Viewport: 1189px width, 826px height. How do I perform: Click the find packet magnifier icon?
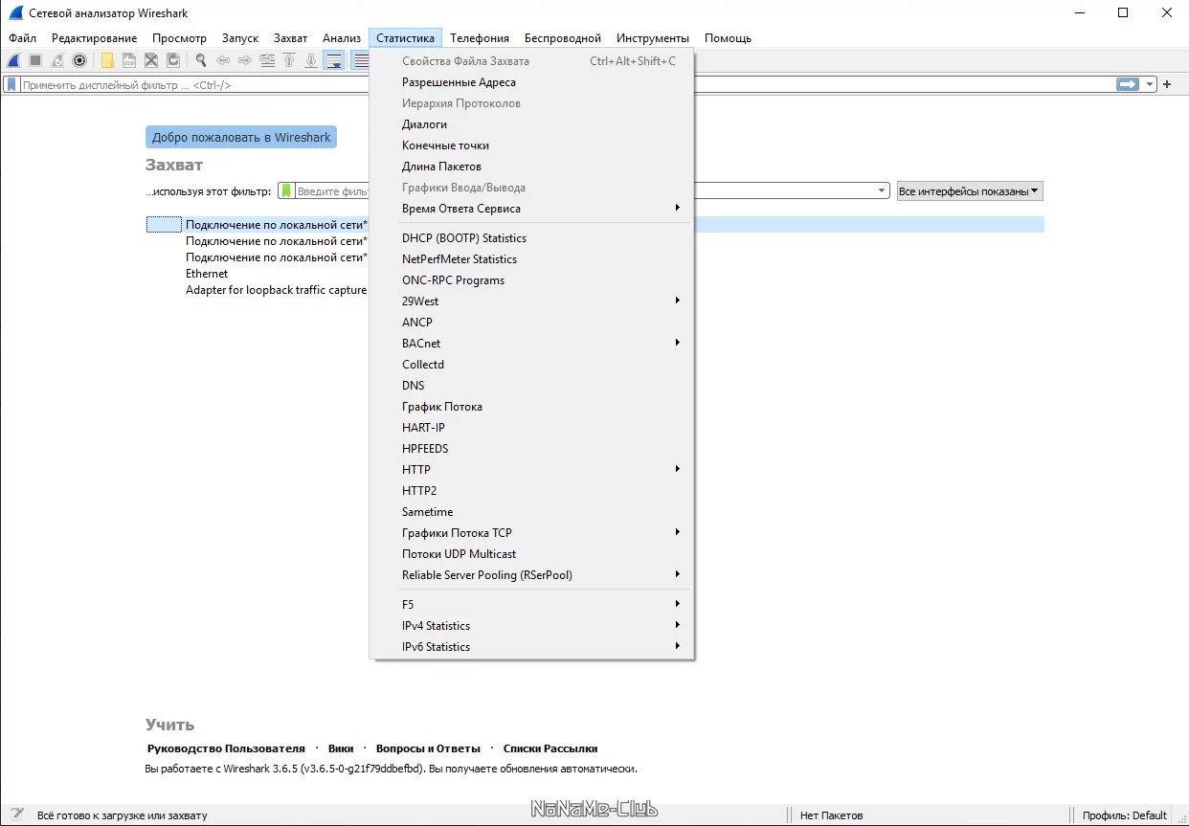[201, 60]
